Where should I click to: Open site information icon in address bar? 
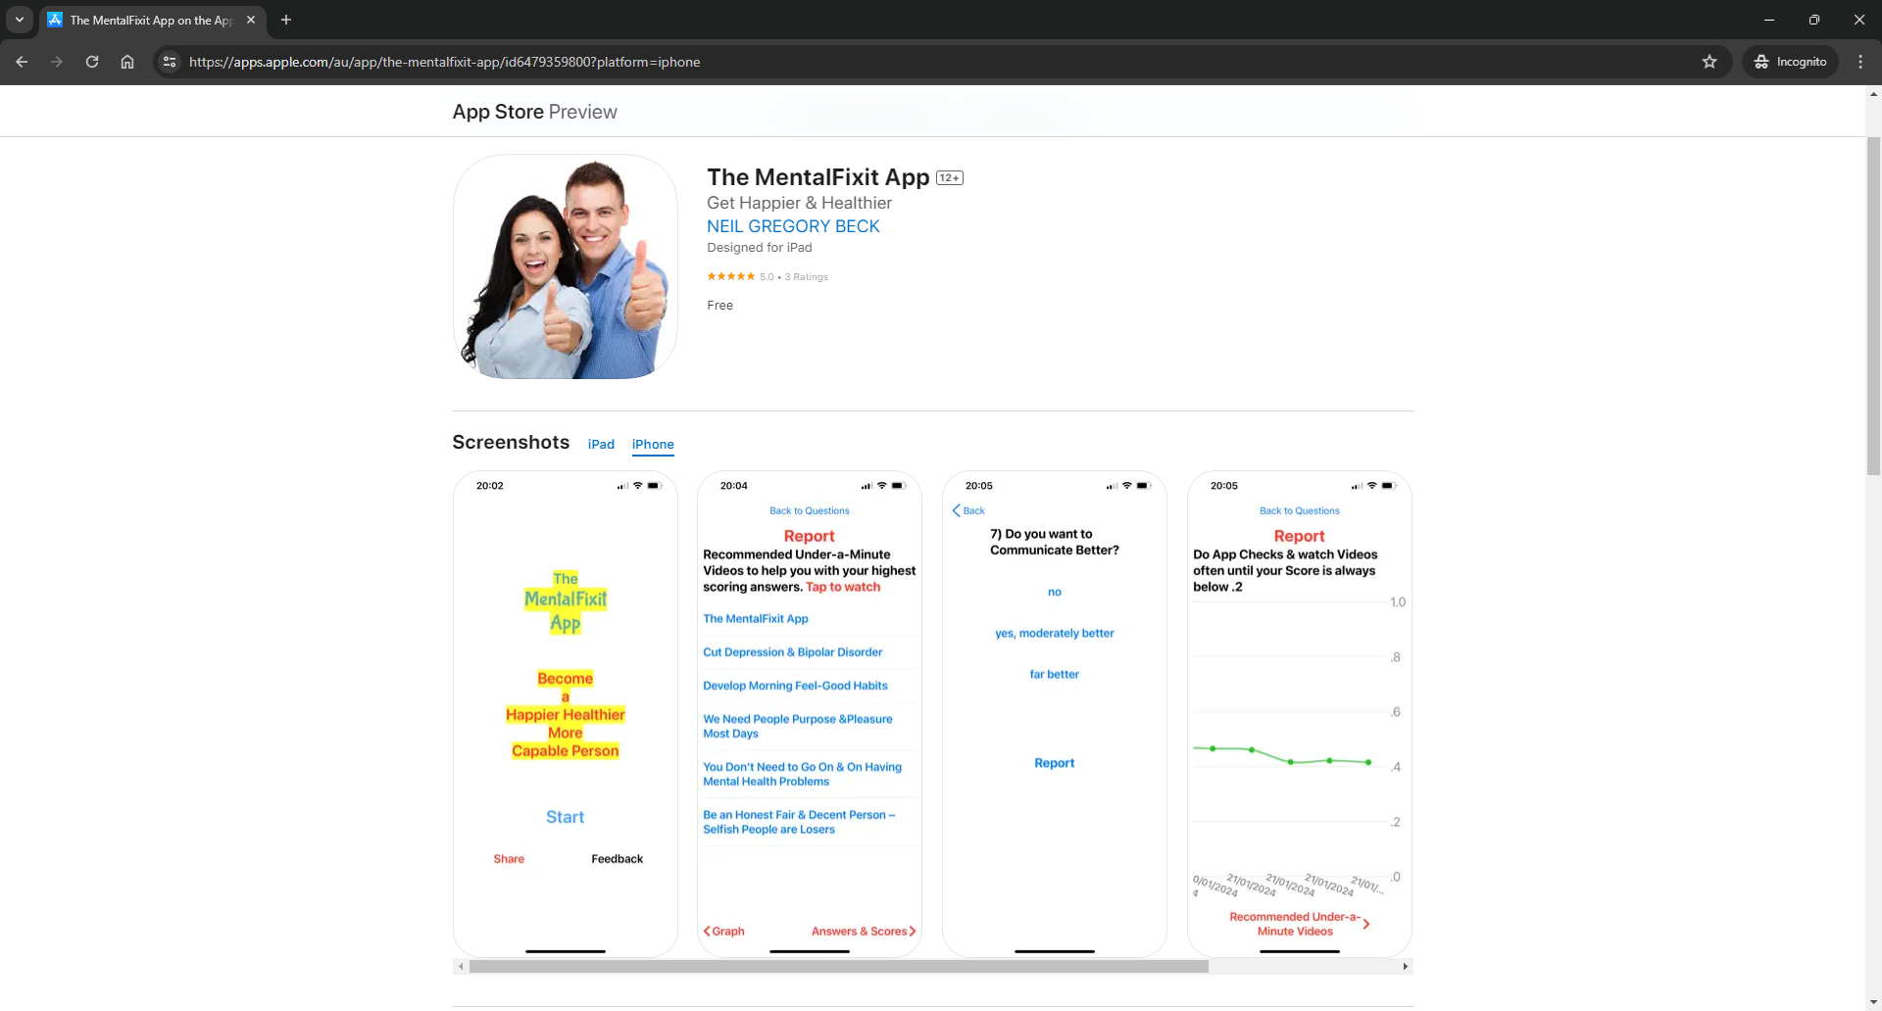(170, 62)
